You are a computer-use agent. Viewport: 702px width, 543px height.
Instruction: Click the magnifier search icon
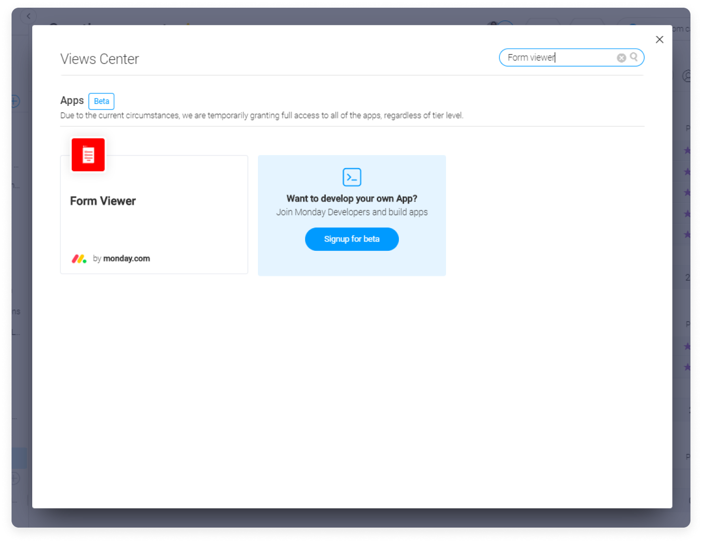click(x=634, y=57)
